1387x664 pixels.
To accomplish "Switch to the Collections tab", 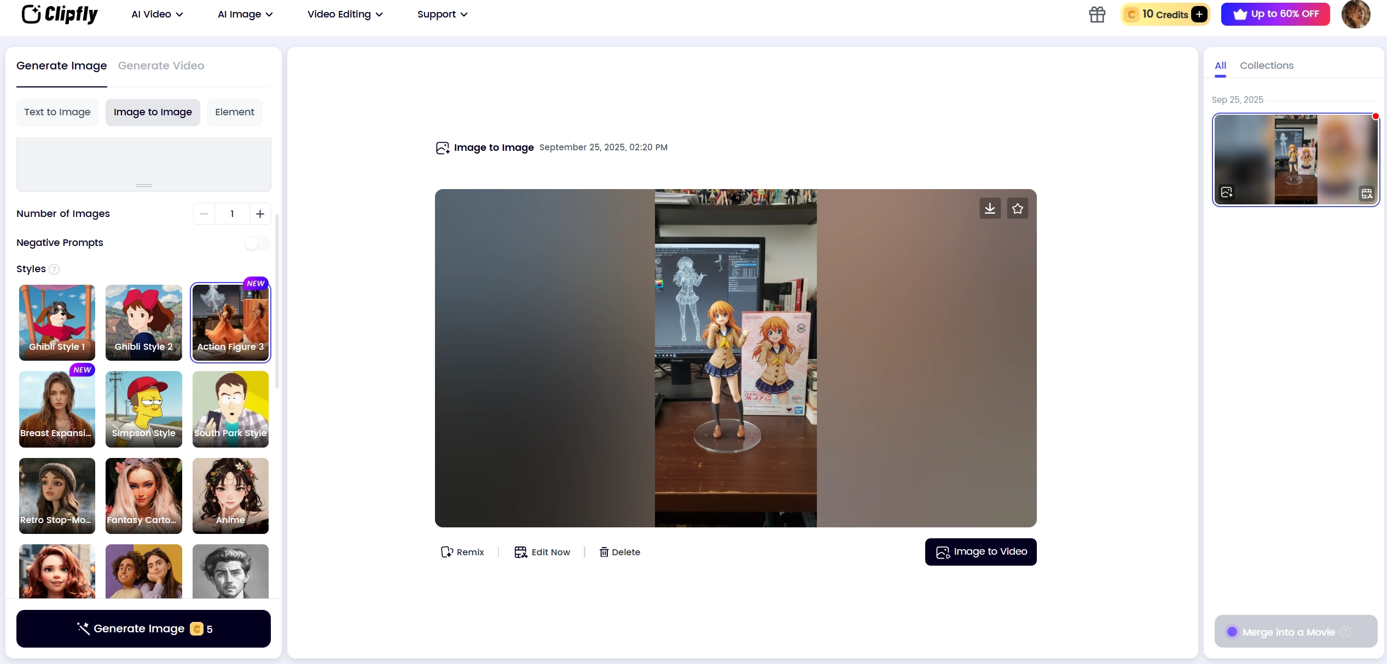I will coord(1267,65).
